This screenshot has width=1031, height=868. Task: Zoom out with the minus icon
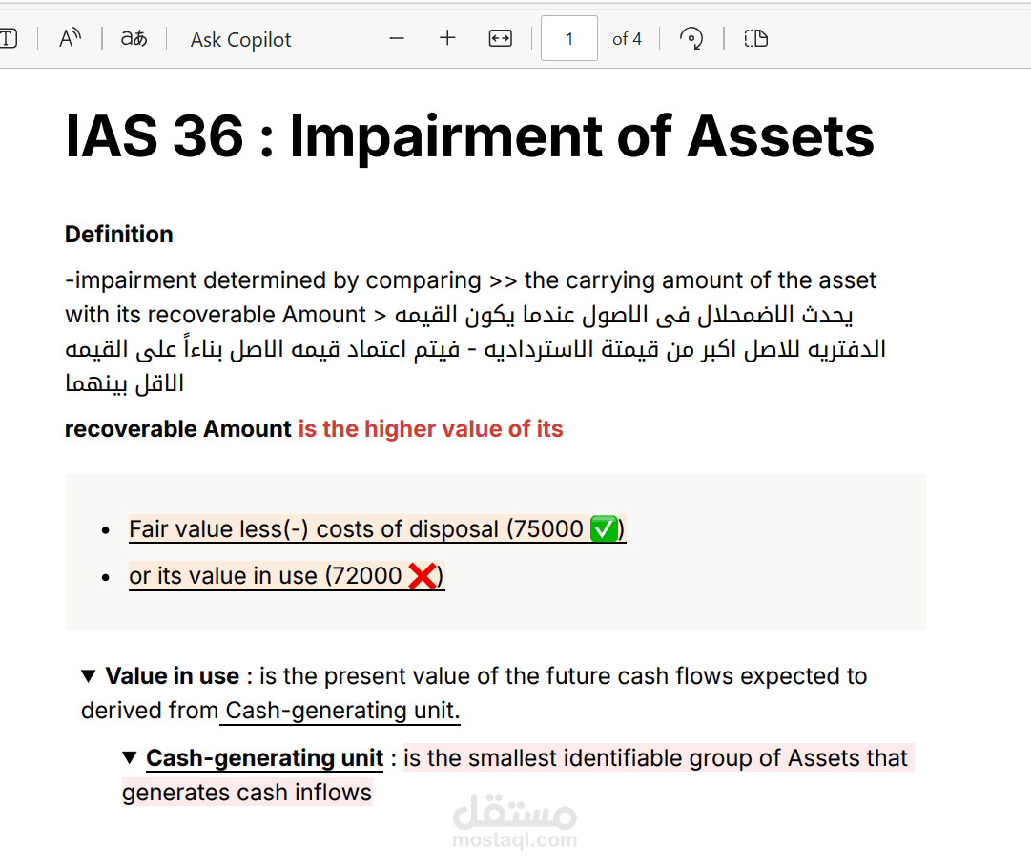(397, 39)
